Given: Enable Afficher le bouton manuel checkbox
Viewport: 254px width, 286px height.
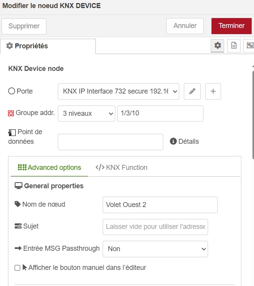Looking at the screenshot, I should pyautogui.click(x=18, y=268).
